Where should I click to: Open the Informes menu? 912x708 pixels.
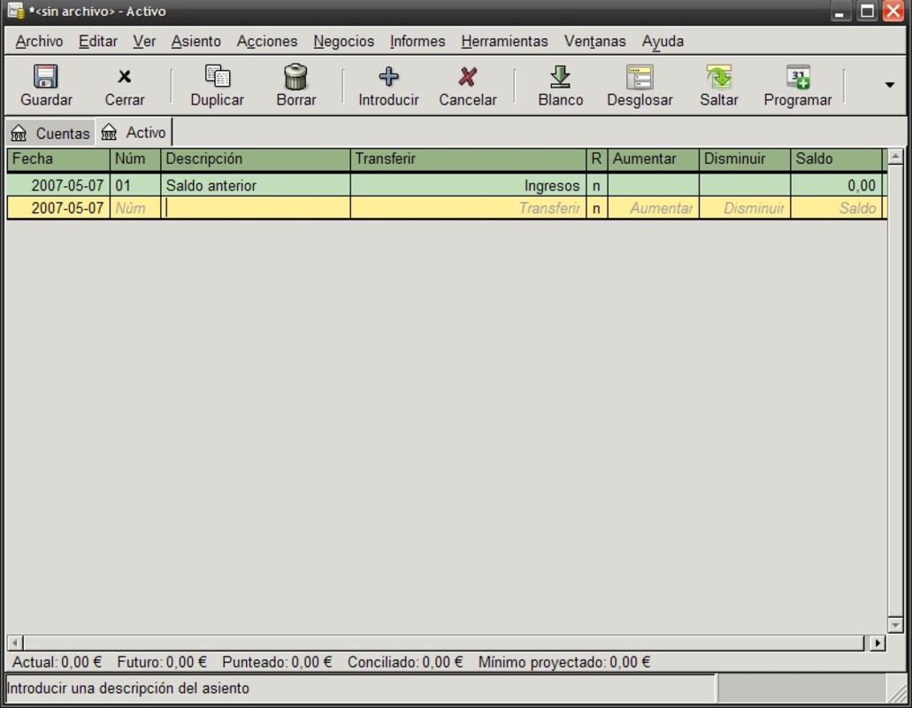(418, 42)
